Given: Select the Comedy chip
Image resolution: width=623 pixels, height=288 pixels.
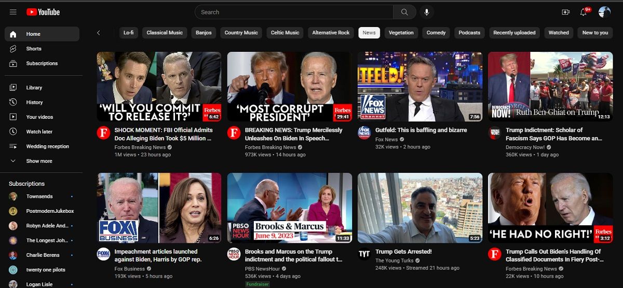Looking at the screenshot, I should click(x=436, y=33).
